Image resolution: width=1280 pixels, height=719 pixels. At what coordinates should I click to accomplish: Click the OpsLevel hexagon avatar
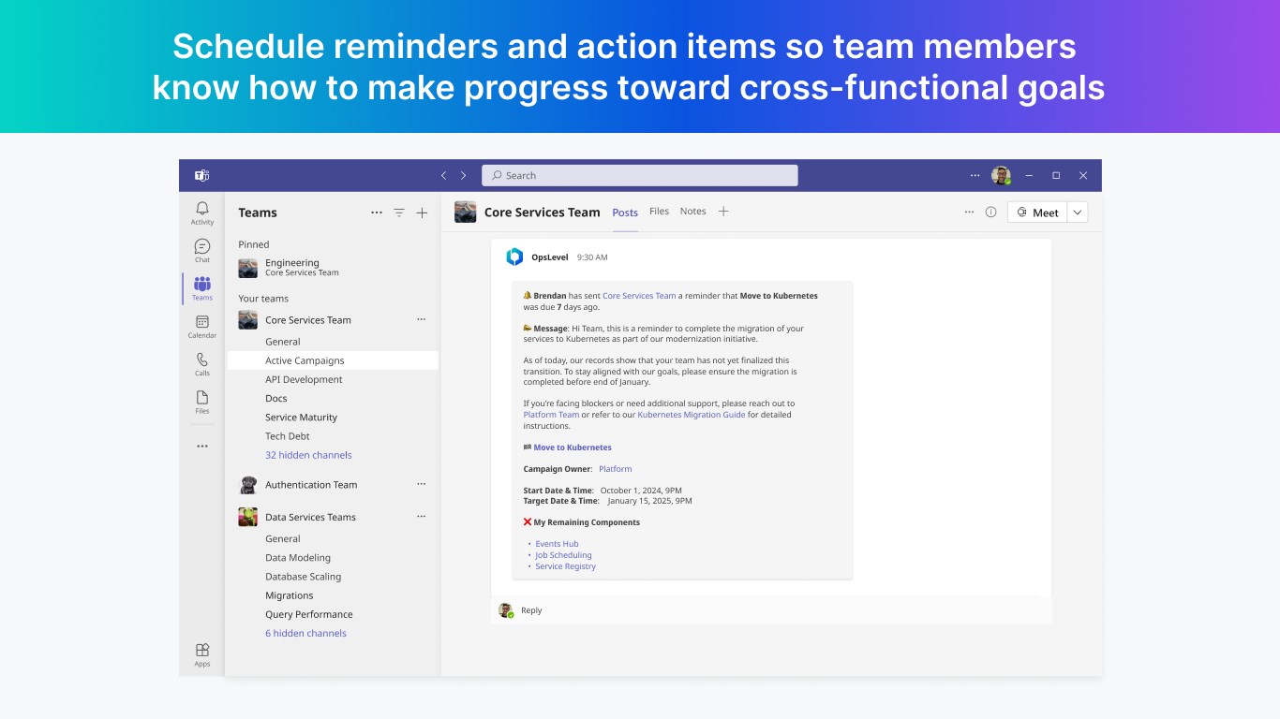514,257
